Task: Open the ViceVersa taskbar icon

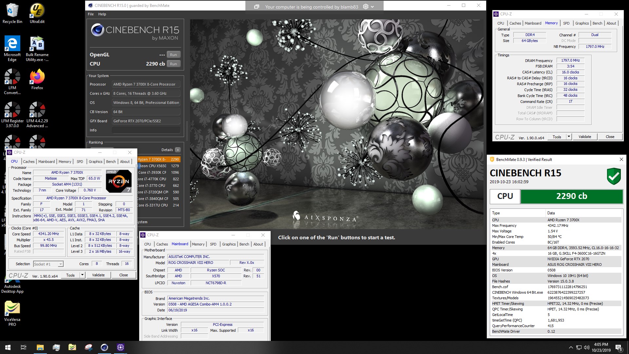Action: coord(72,347)
